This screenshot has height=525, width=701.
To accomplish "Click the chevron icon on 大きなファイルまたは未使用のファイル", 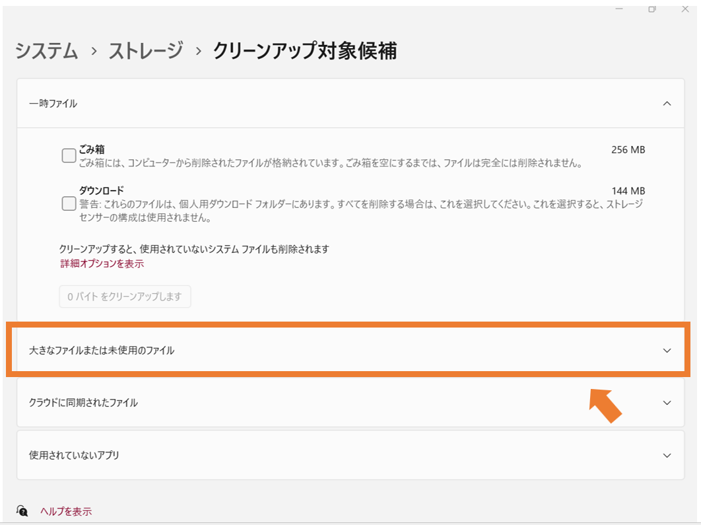I will tap(667, 351).
